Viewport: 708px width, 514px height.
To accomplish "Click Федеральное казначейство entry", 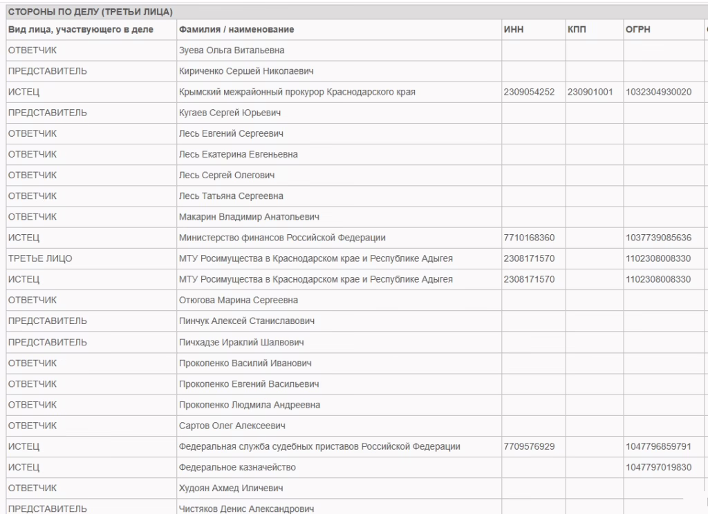I will [237, 467].
